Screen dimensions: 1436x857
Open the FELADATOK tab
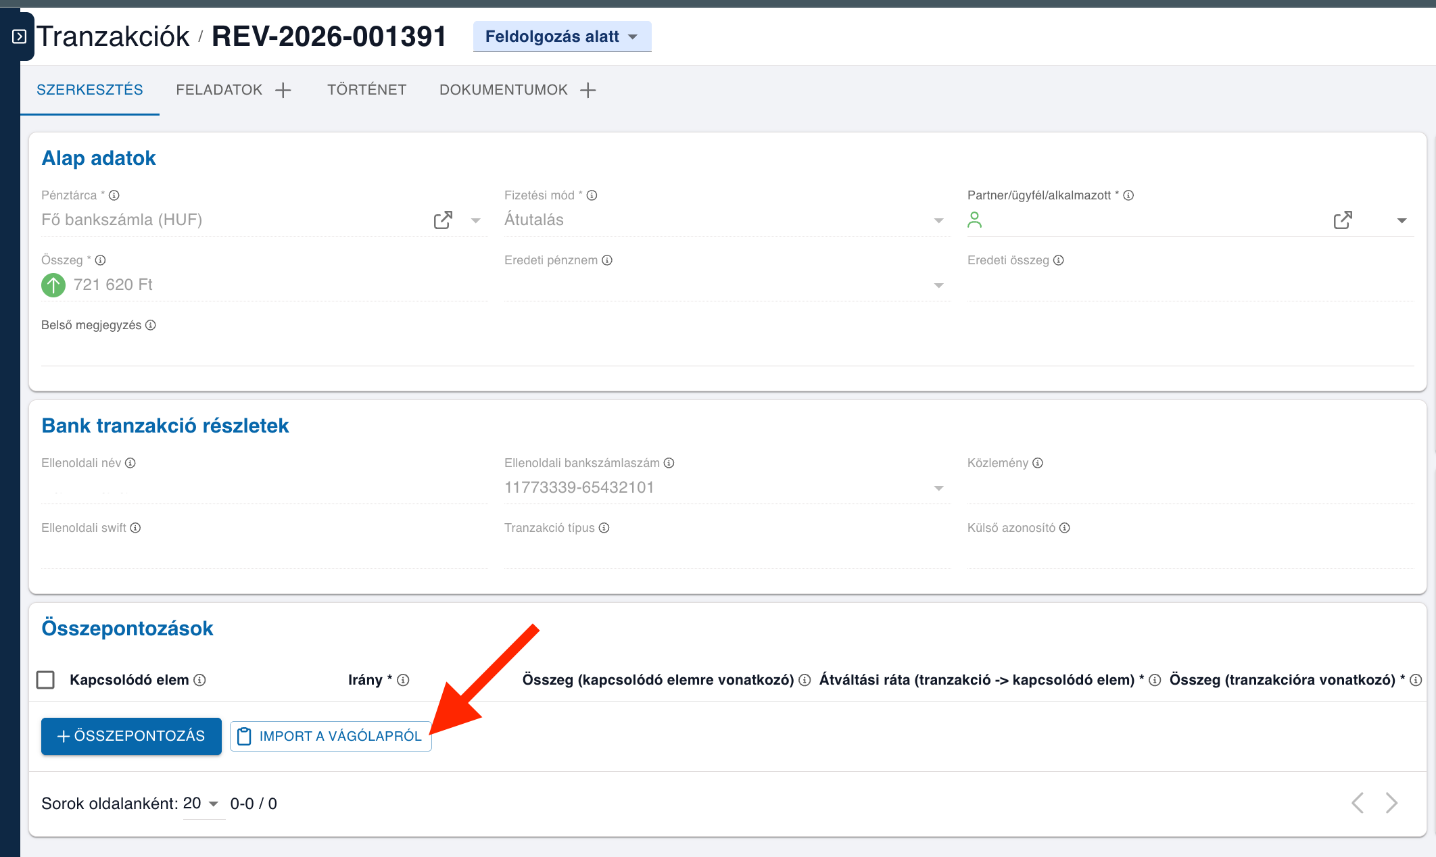click(x=219, y=90)
